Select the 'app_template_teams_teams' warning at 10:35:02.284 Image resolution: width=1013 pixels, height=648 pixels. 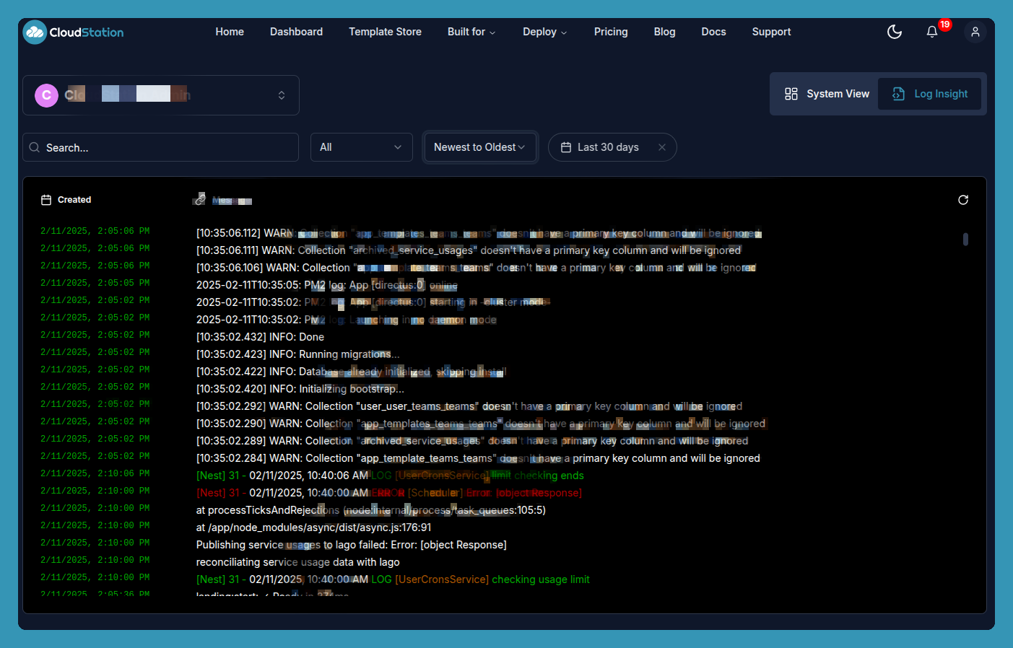tap(478, 458)
